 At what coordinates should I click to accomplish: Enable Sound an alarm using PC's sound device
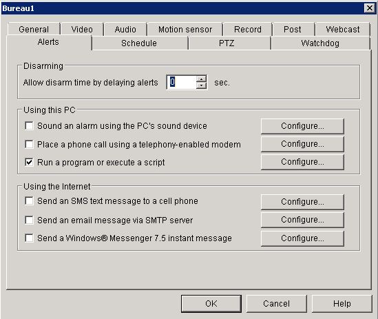click(29, 125)
